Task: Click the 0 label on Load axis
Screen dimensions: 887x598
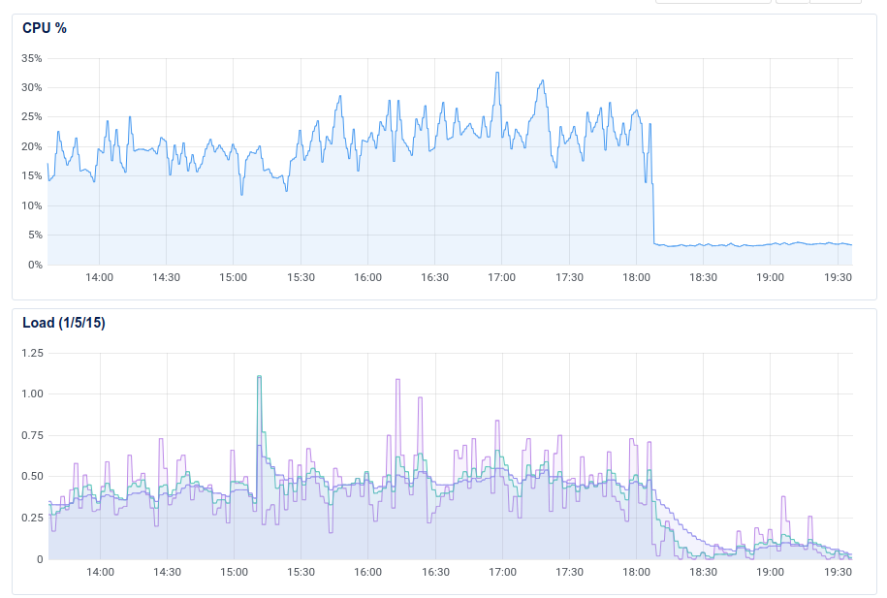Action: pyautogui.click(x=40, y=559)
